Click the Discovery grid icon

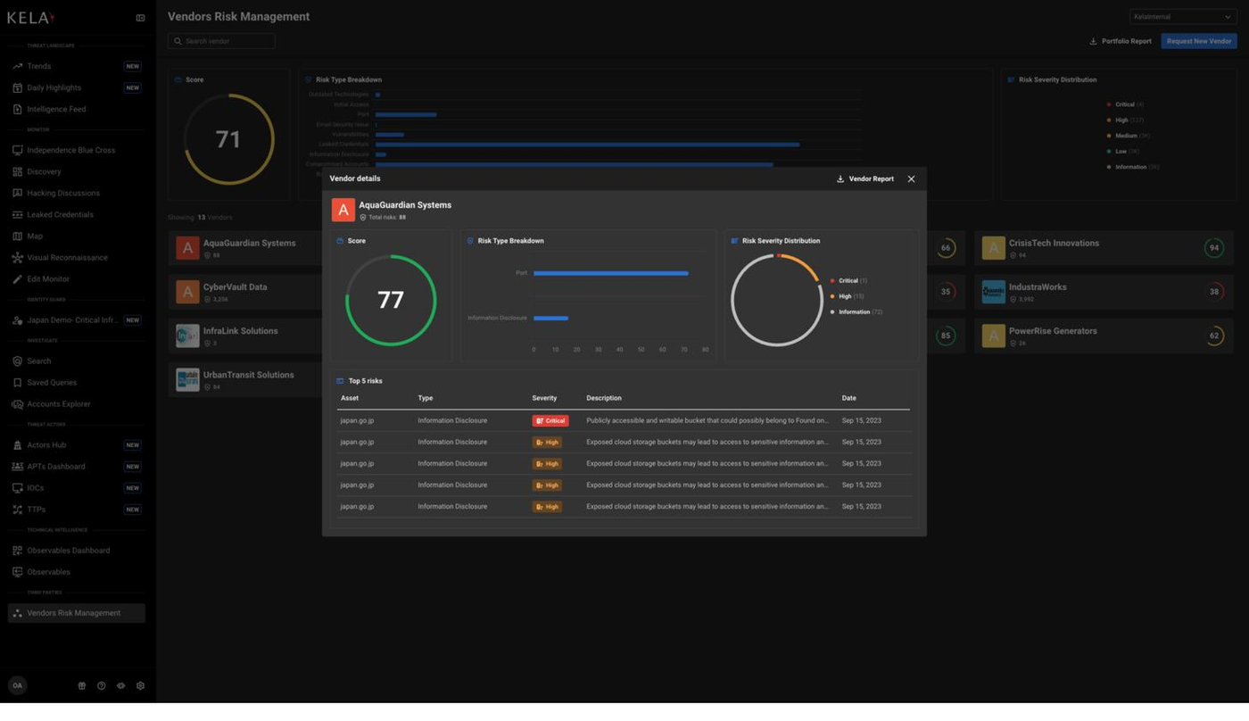coord(17,171)
